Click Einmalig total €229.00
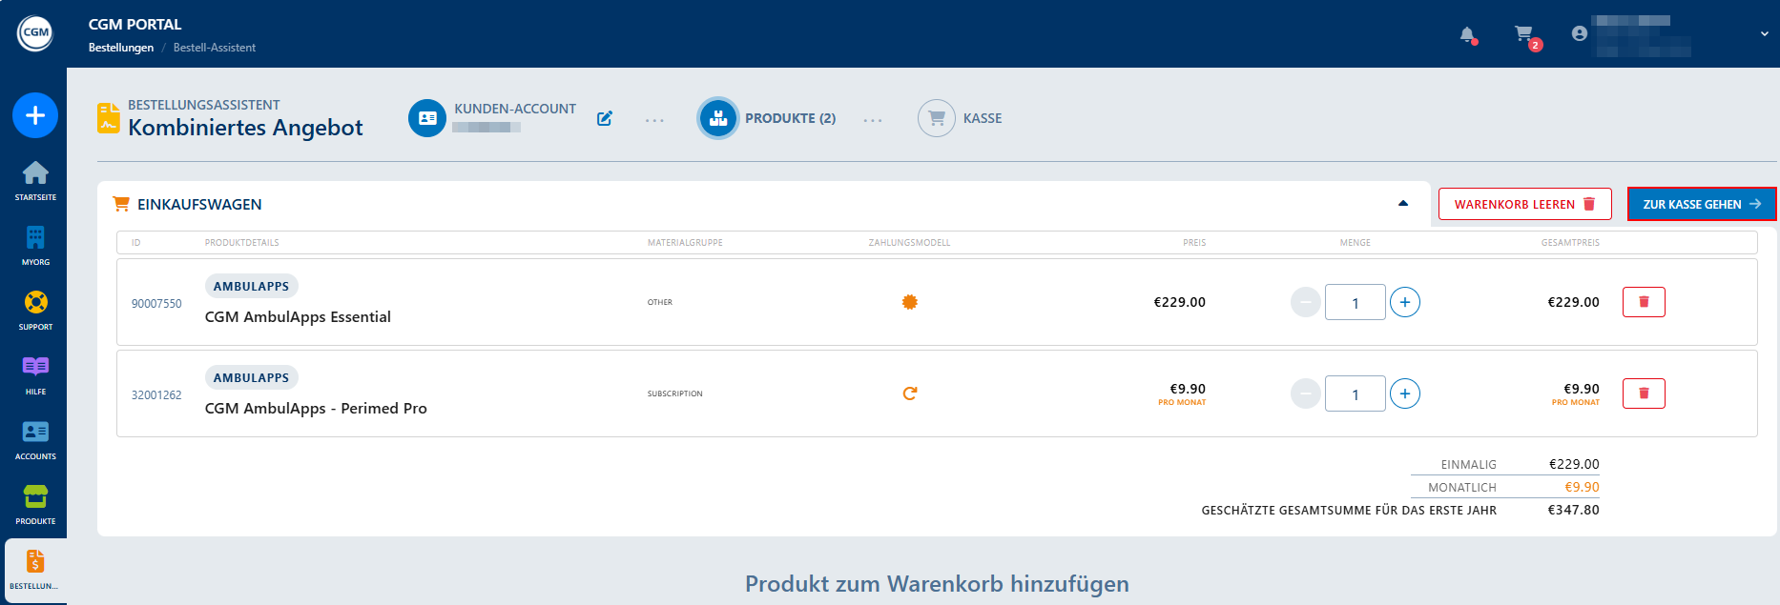The width and height of the screenshot is (1780, 605). point(1574,464)
